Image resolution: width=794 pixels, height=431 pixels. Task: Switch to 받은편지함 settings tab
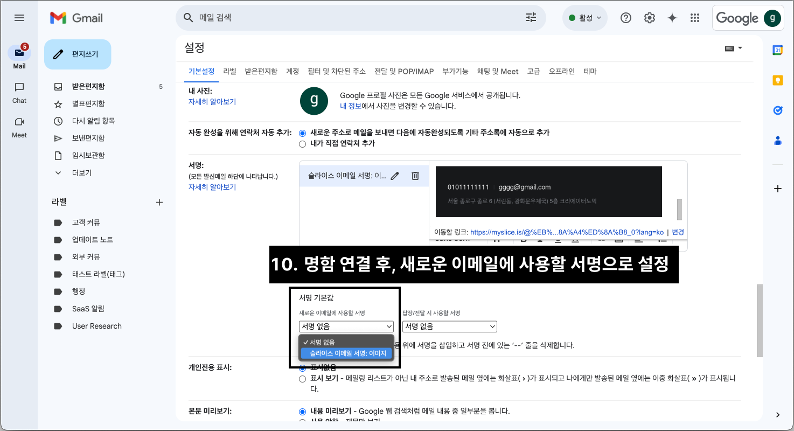tap(261, 71)
